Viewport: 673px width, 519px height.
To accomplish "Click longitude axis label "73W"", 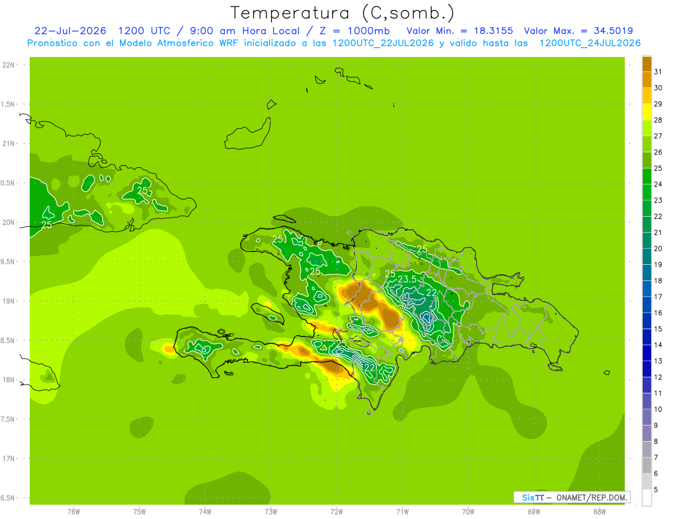I will [271, 512].
